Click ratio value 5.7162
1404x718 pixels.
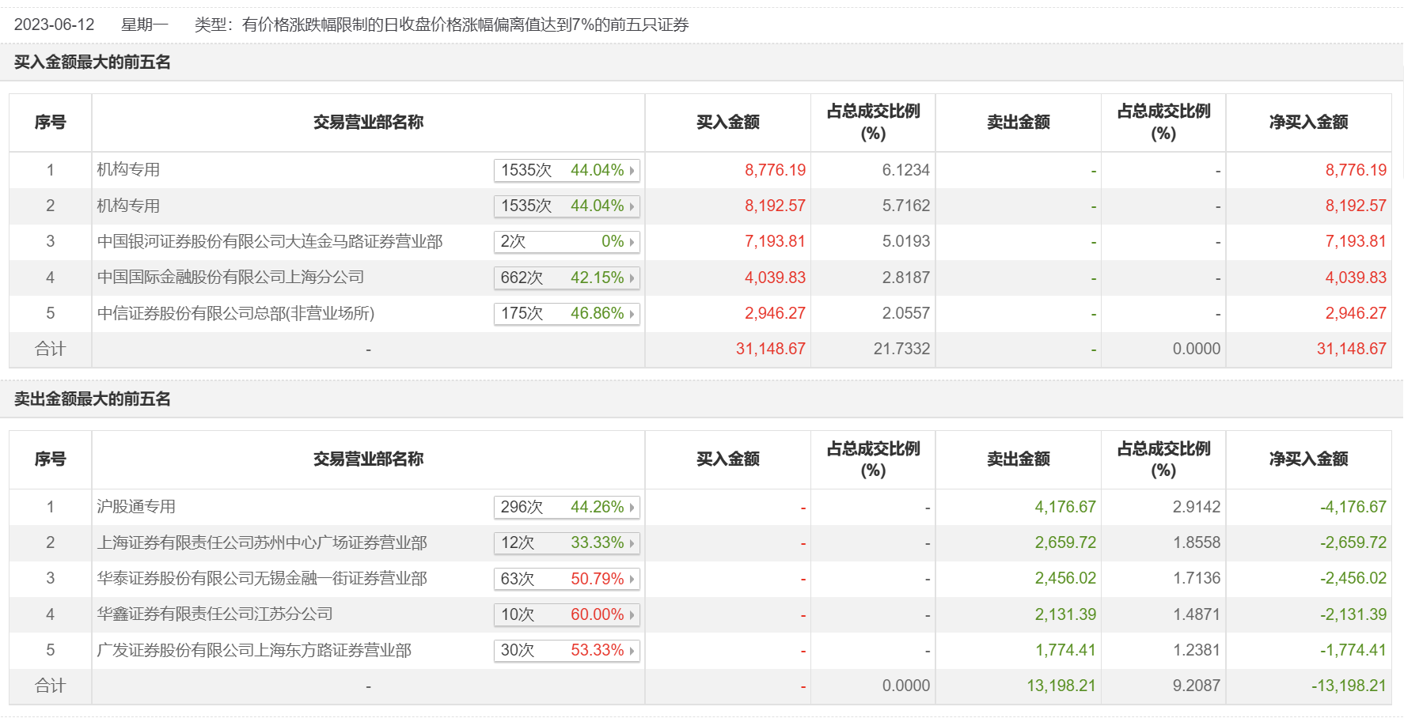906,206
